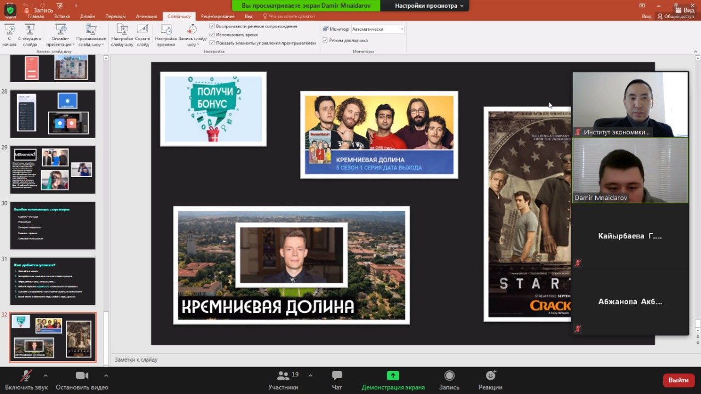701x394 pixels.
Task: Click the 'Получи бонус' image on slide
Action: tap(213, 109)
